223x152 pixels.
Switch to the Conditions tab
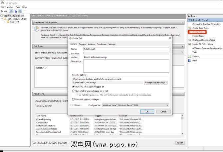click(x=102, y=44)
